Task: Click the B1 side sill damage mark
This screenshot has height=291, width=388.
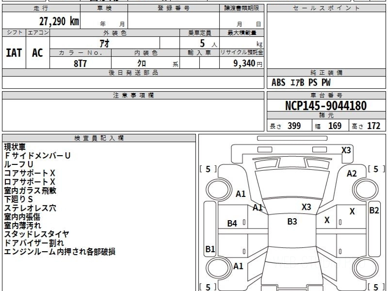Action: tap(210, 249)
